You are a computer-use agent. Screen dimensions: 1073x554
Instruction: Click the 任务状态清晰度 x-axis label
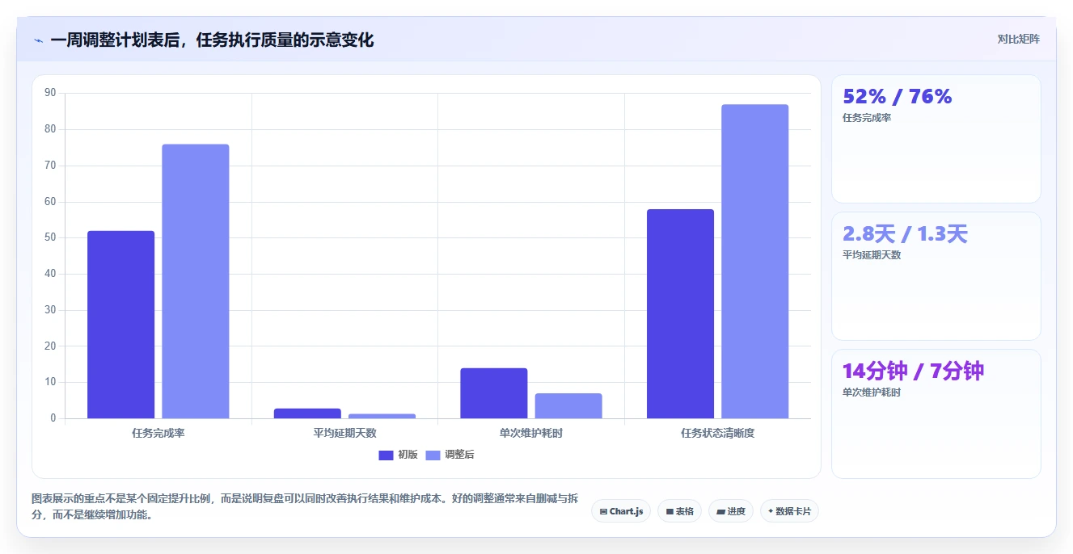(x=717, y=433)
